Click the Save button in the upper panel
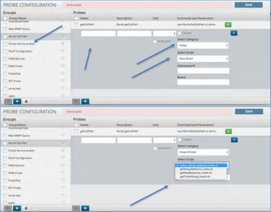 [248, 5]
